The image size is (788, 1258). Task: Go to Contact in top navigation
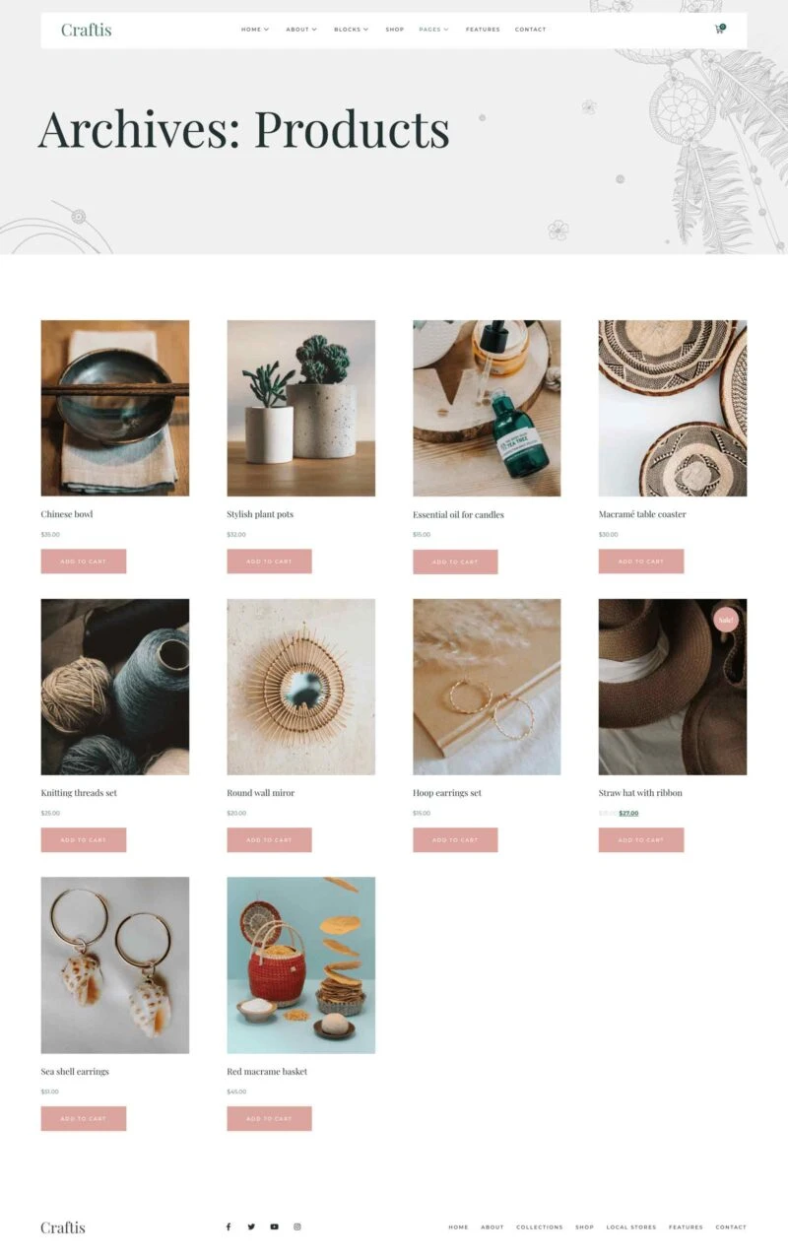click(x=530, y=30)
